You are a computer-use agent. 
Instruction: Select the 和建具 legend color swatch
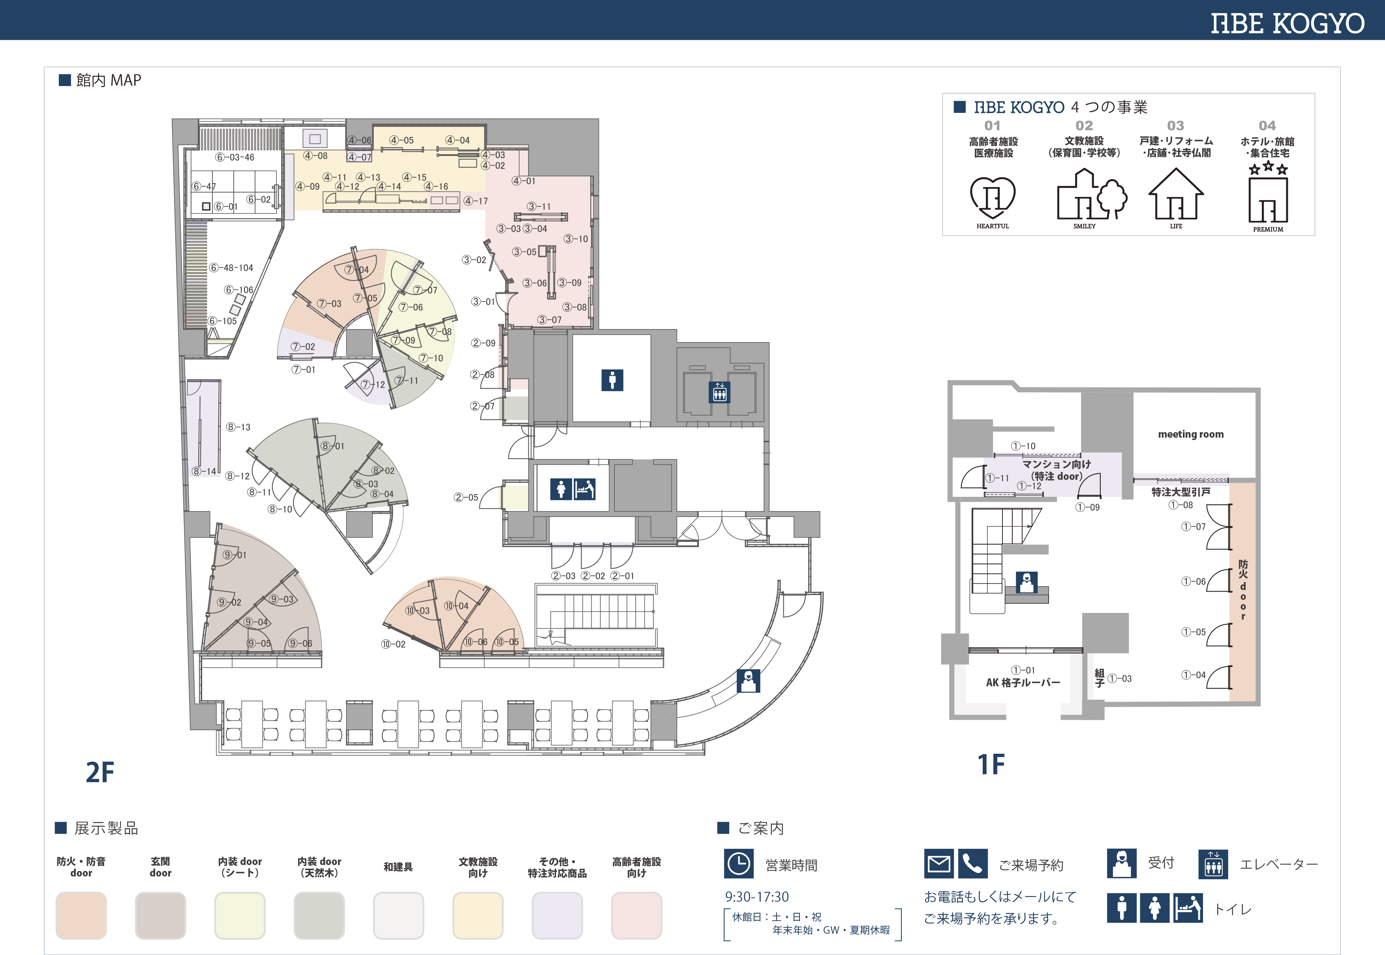[398, 916]
